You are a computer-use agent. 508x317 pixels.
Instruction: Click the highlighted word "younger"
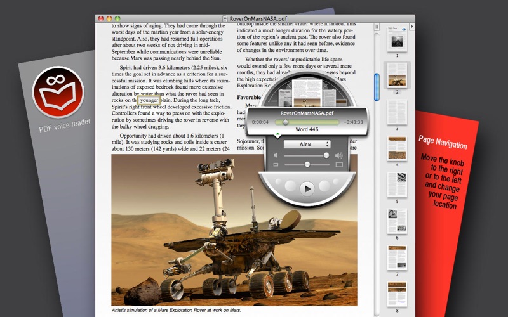(149, 100)
